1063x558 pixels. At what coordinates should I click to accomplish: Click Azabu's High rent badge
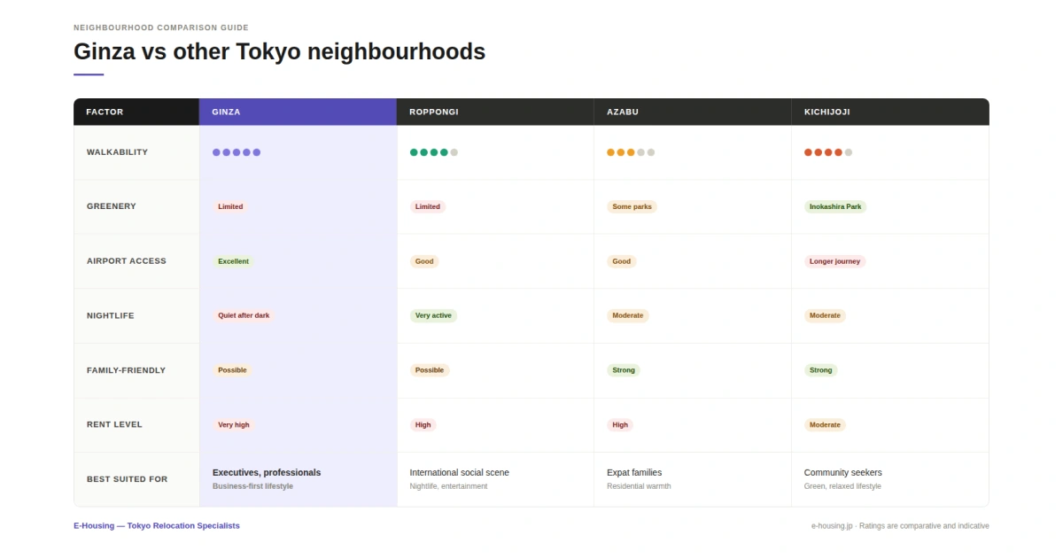pos(620,424)
